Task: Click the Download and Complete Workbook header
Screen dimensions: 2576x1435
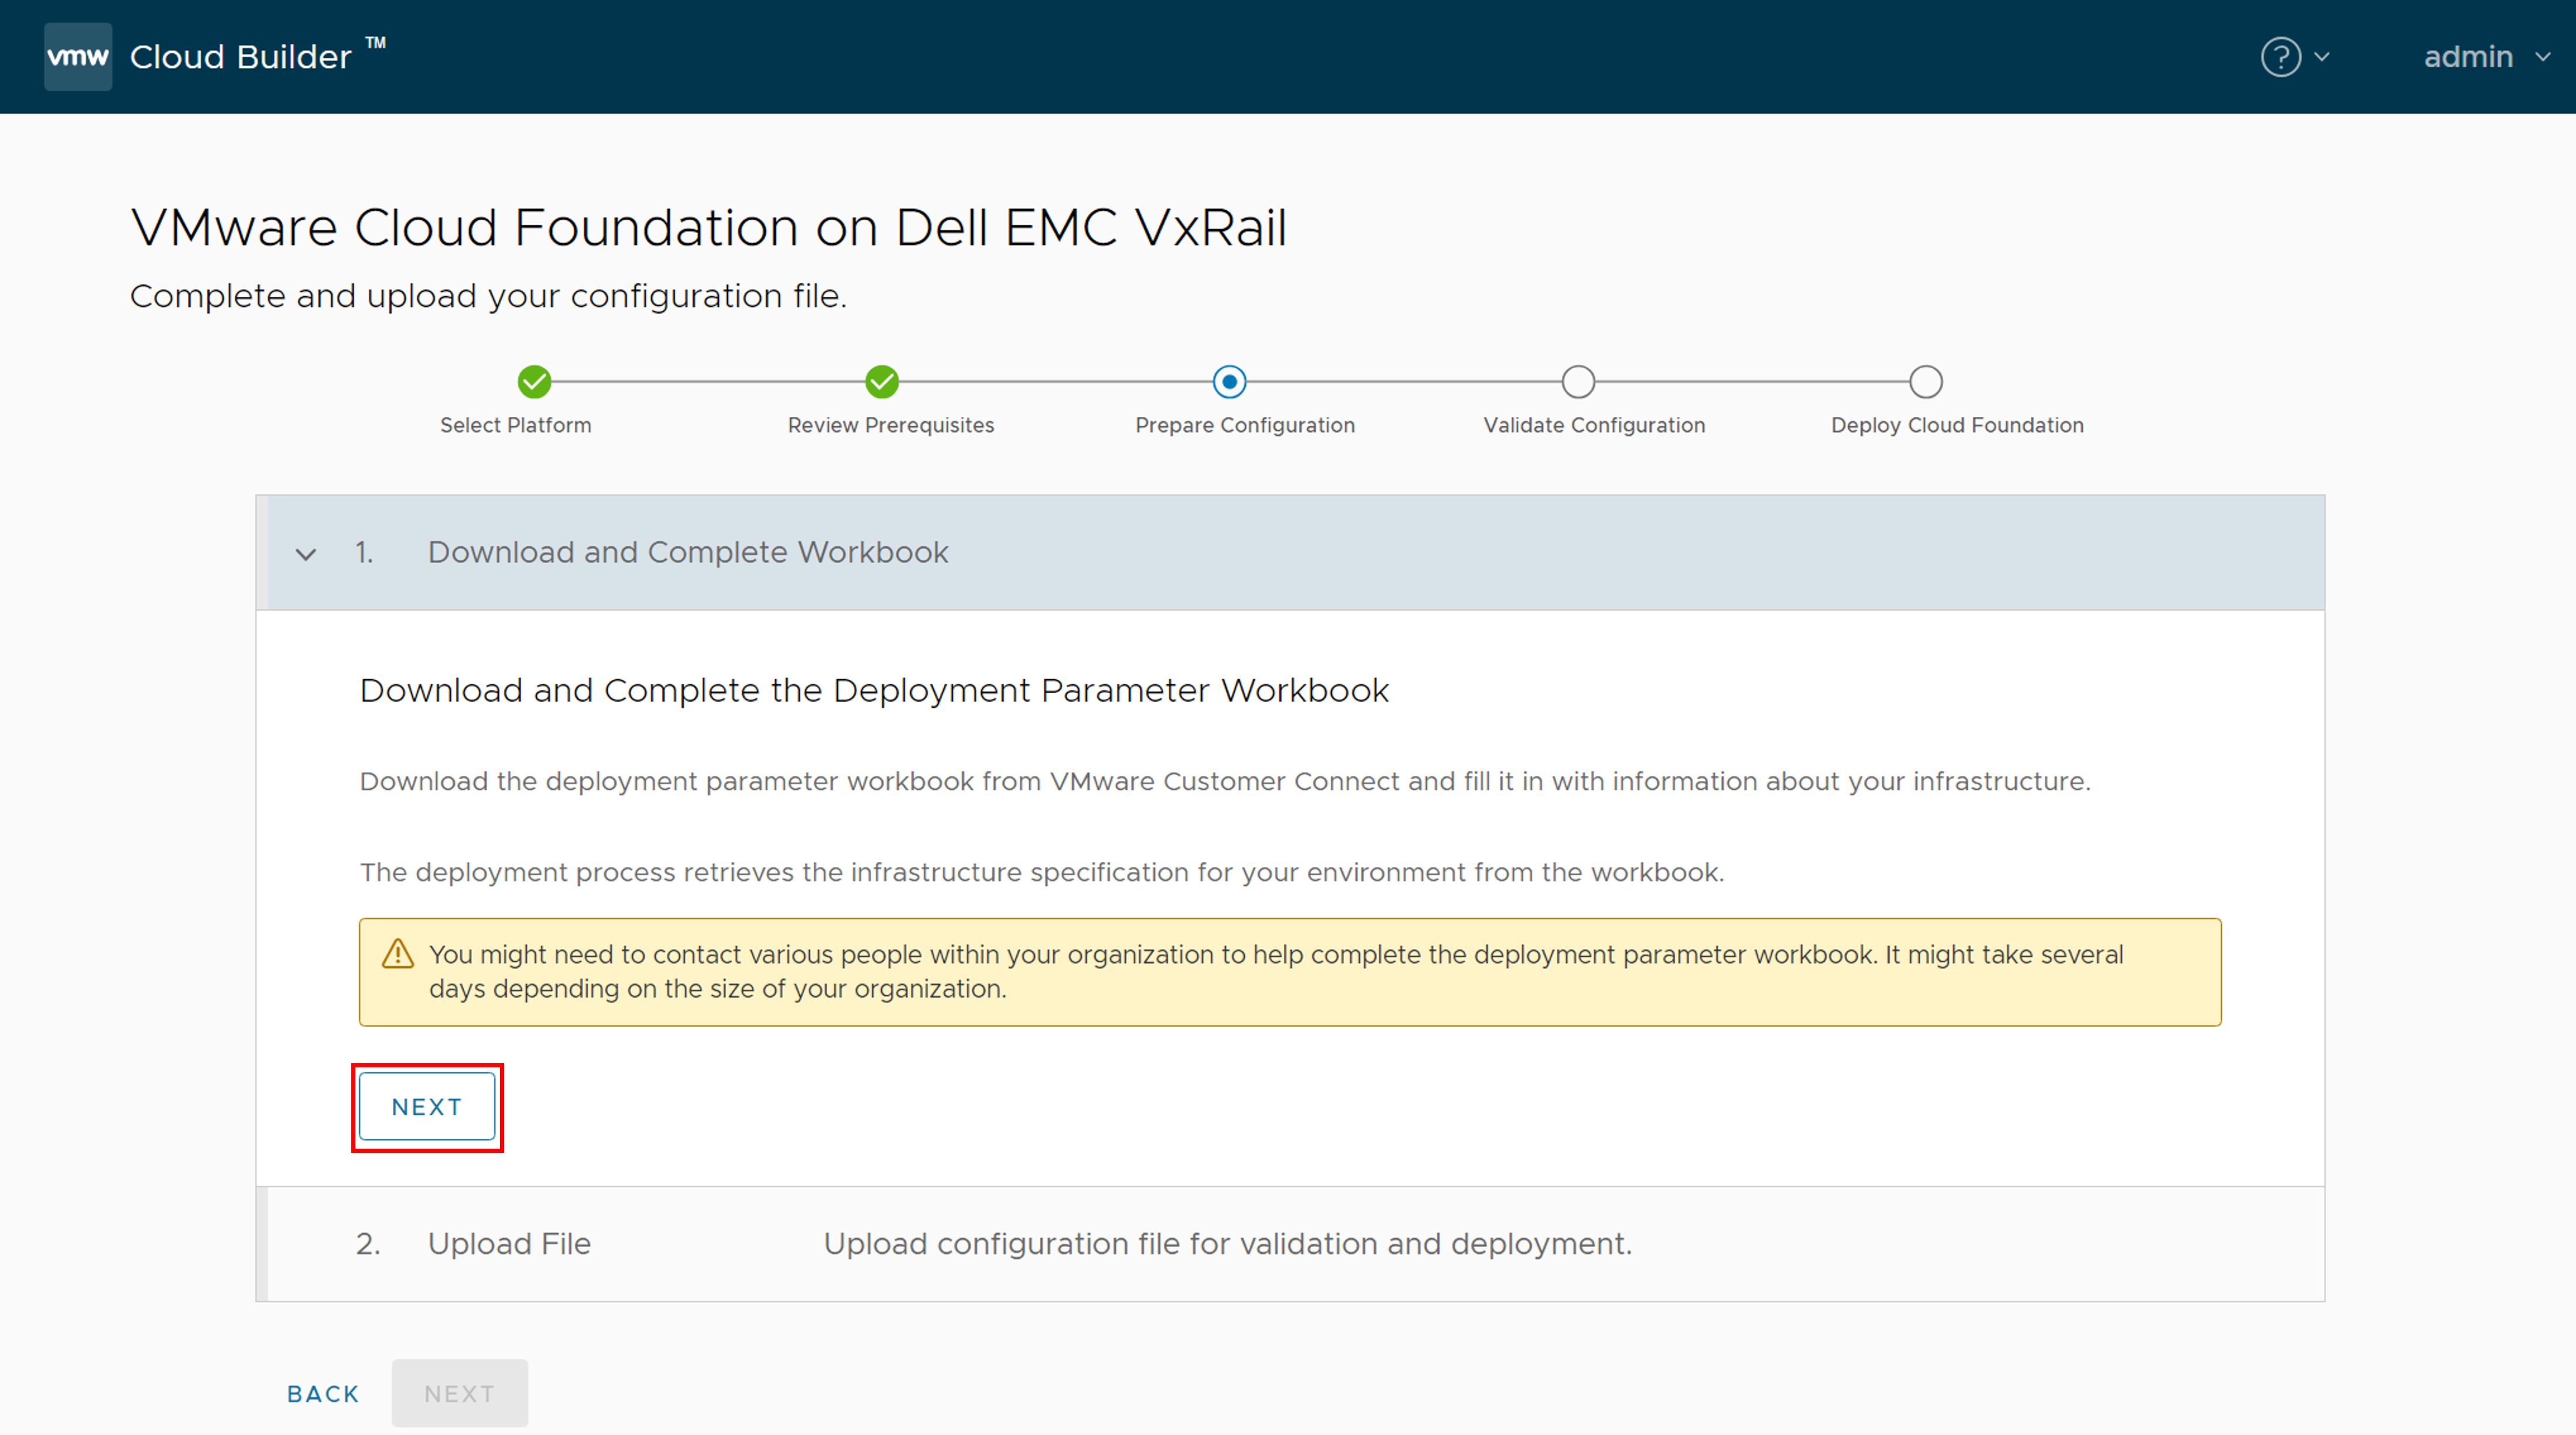Action: point(1290,552)
